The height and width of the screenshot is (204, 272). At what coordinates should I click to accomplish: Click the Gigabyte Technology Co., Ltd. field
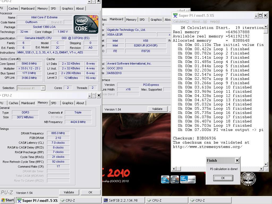(138, 30)
